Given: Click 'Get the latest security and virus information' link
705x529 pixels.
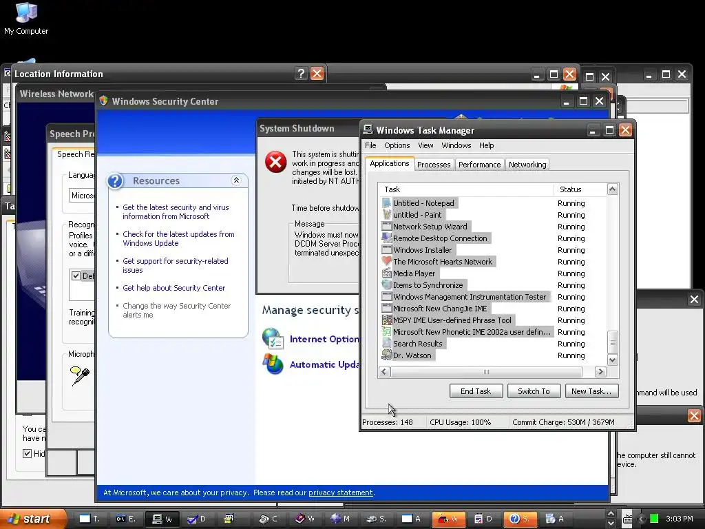Looking at the screenshot, I should [176, 211].
